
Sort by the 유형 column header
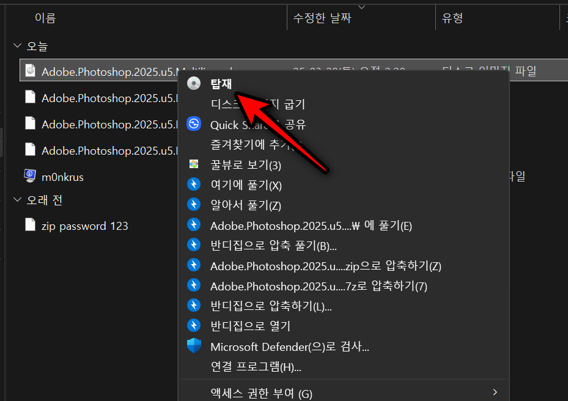[452, 18]
